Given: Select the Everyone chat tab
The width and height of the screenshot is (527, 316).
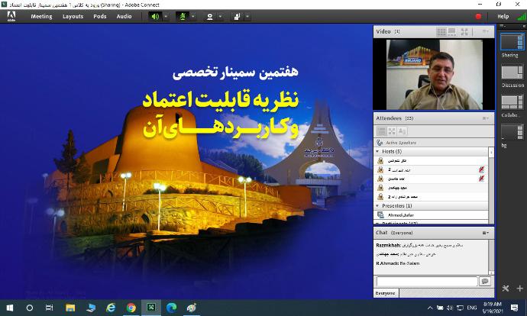Looking at the screenshot, I should pyautogui.click(x=385, y=292).
